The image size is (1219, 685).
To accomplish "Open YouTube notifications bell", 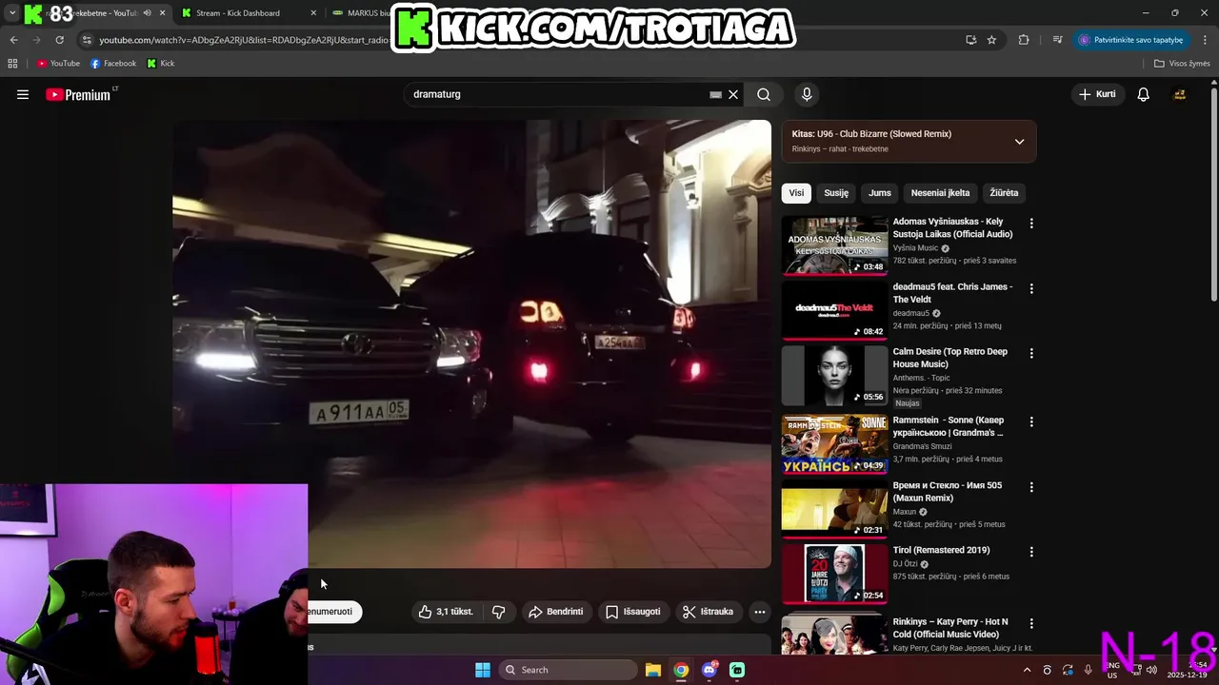I will 1143,94.
